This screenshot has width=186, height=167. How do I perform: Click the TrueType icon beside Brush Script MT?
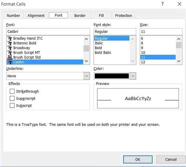[10, 53]
